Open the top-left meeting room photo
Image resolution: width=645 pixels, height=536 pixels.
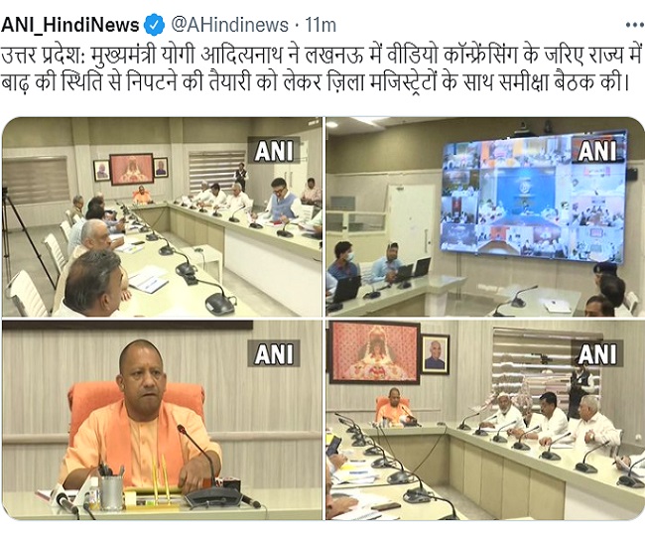pos(162,216)
